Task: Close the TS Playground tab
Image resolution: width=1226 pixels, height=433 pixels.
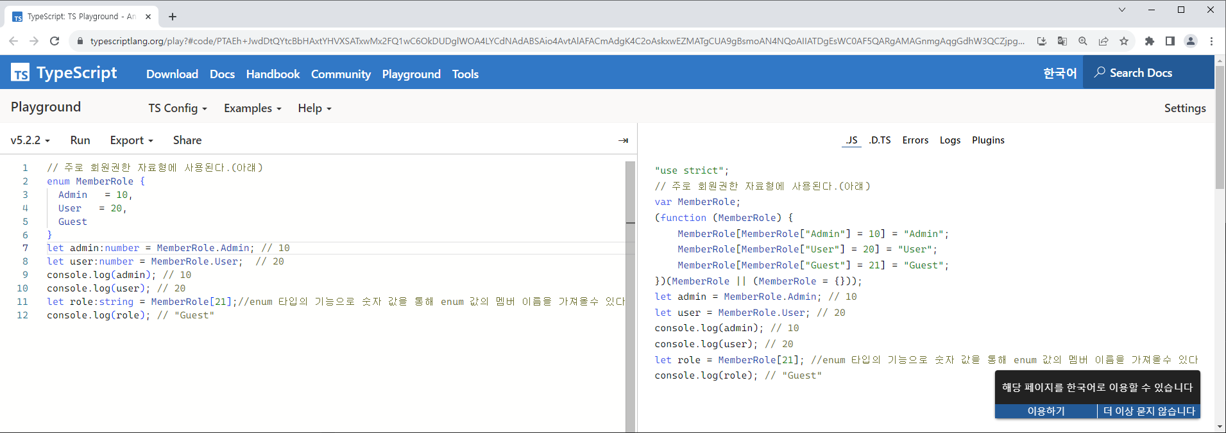Action: click(148, 17)
